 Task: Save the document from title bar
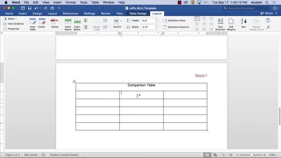click(29, 8)
